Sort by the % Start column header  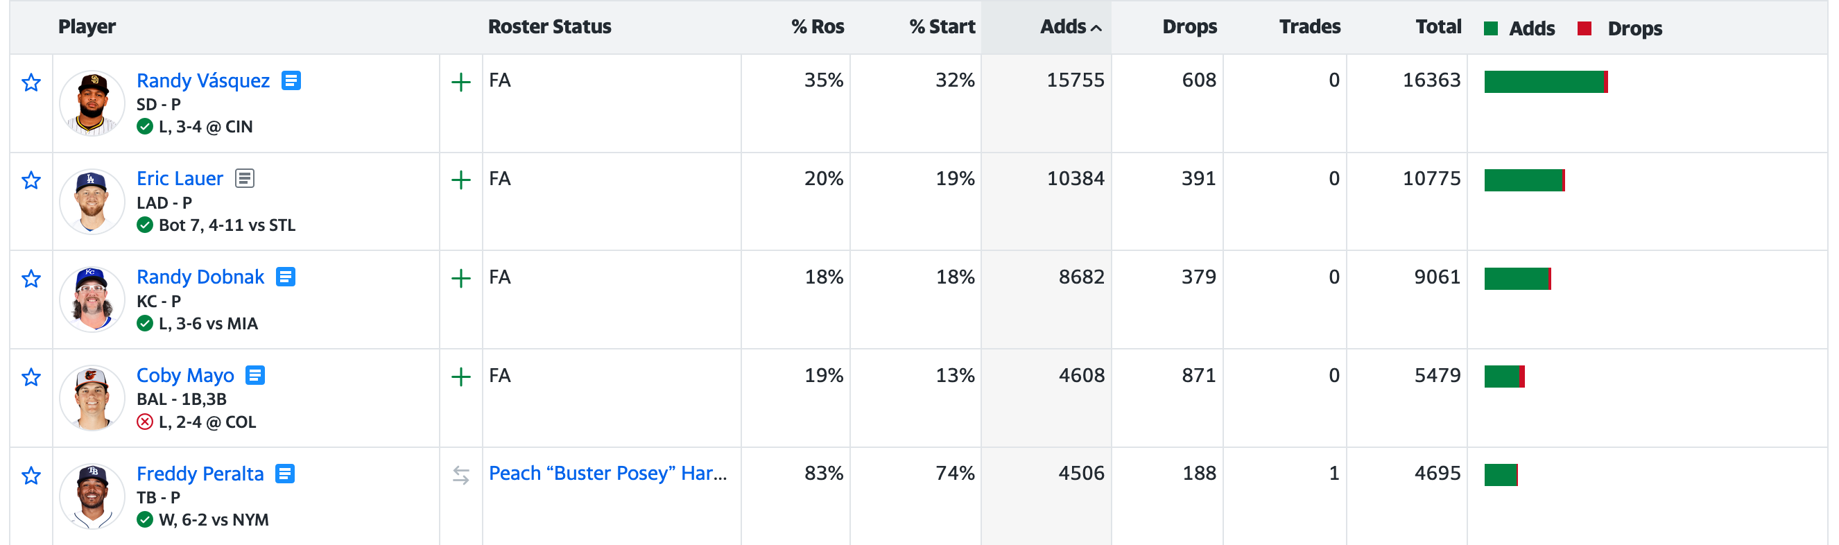click(942, 27)
